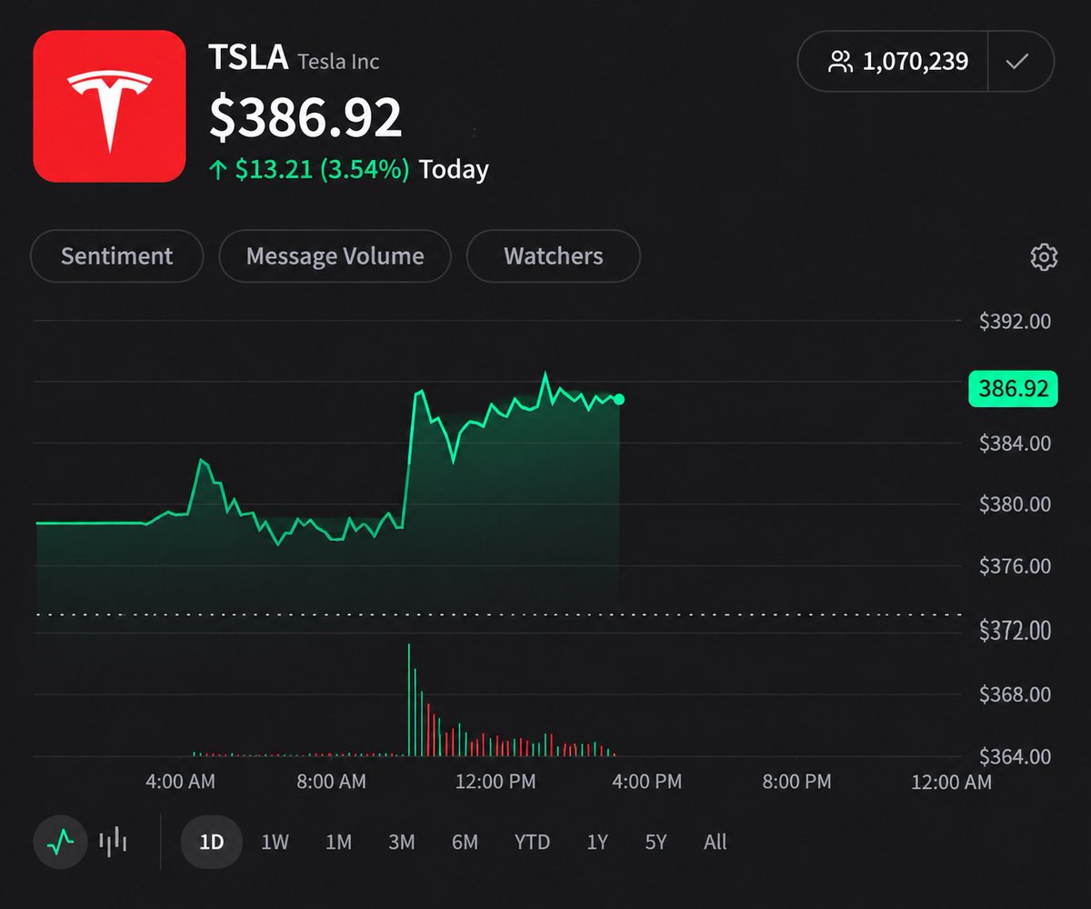Click the 4:00 PM time axis label
1091x909 pixels.
pos(646,781)
